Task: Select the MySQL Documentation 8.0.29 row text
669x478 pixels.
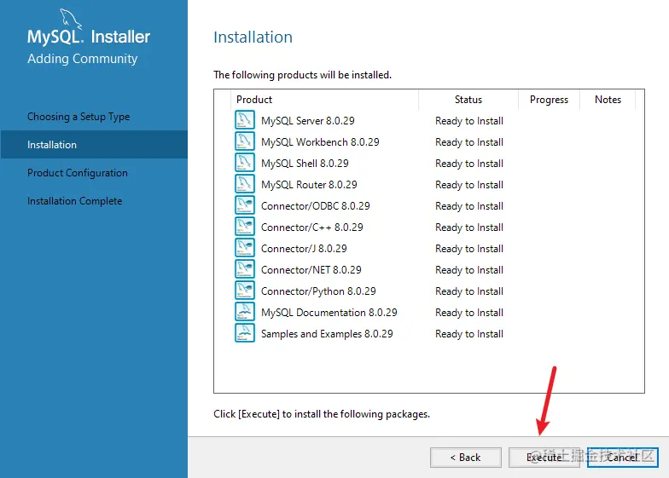Action: 329,313
